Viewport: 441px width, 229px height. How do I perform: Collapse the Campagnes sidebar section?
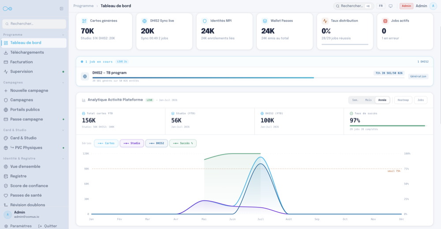pyautogui.click(x=63, y=83)
